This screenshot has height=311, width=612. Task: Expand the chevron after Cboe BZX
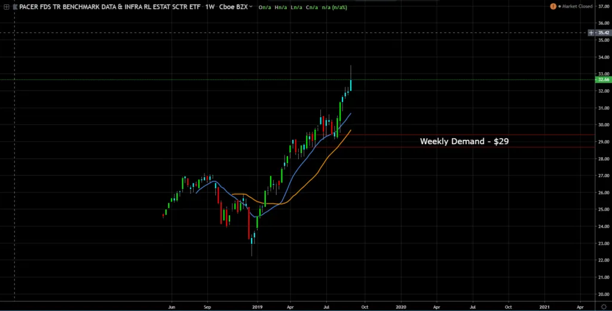pyautogui.click(x=250, y=7)
